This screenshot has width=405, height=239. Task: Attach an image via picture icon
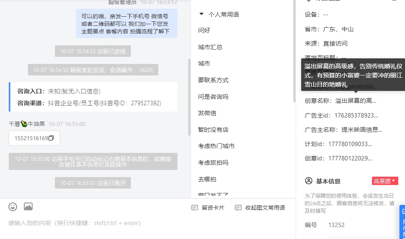pos(28,206)
